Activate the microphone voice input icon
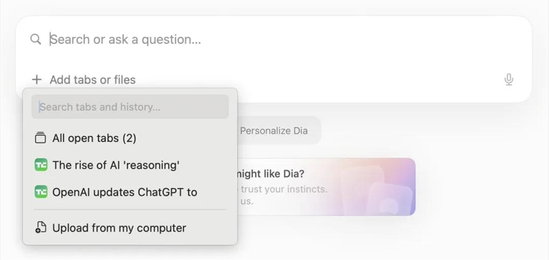 click(x=509, y=80)
